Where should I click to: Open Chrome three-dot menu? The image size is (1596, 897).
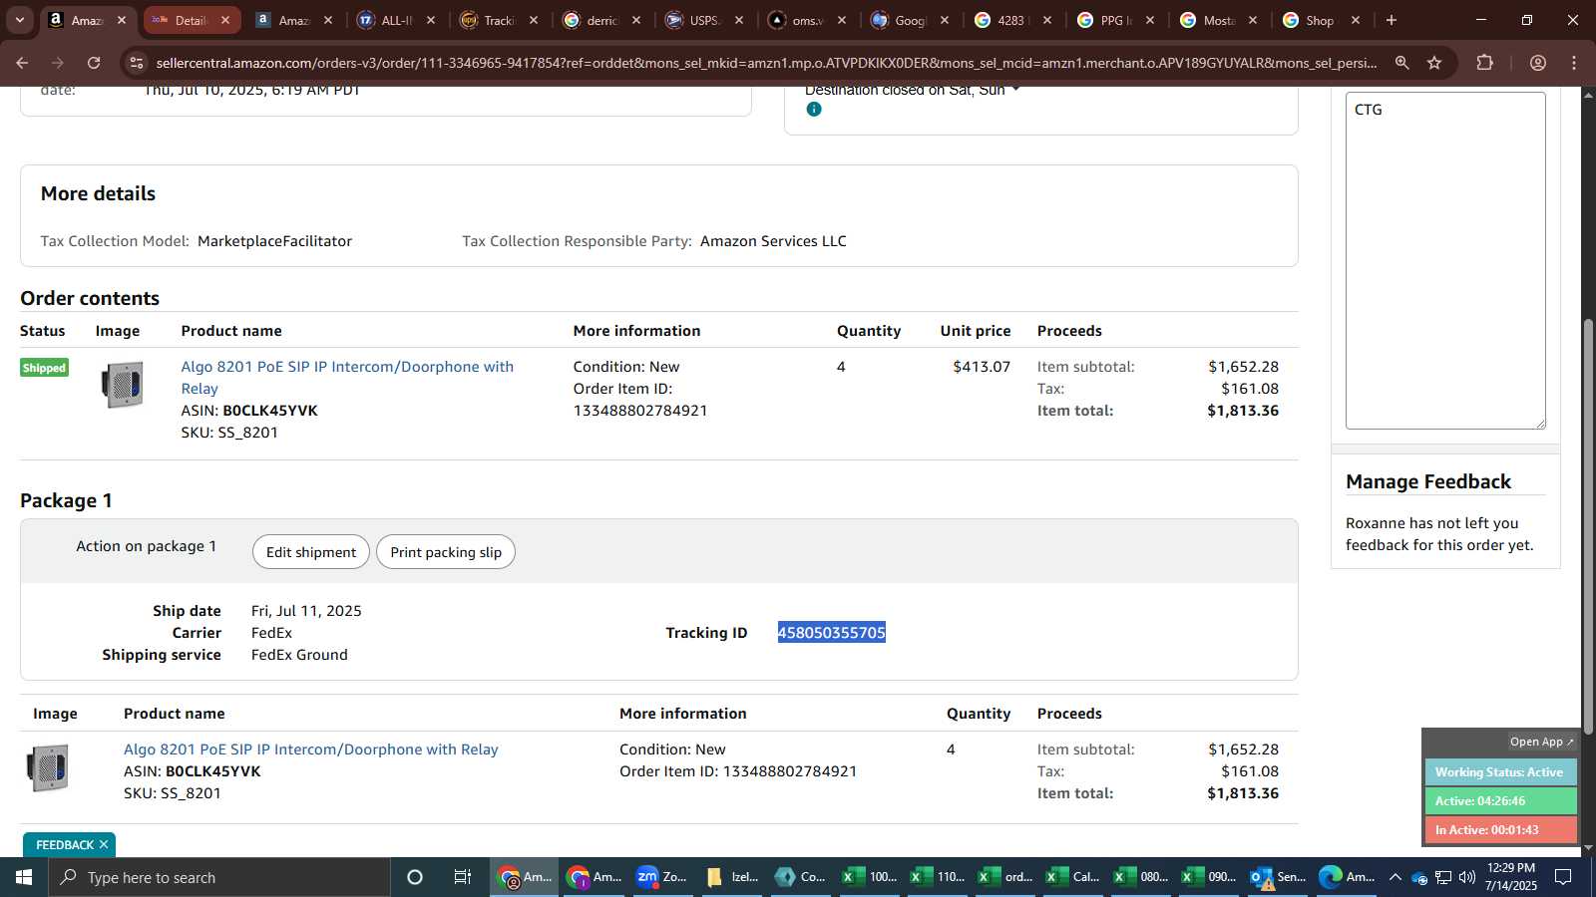1574,63
